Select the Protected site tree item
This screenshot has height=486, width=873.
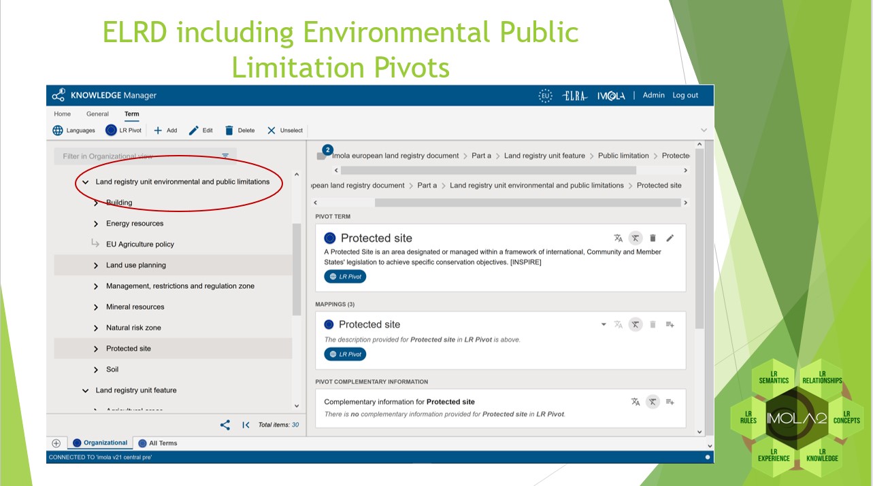point(129,349)
